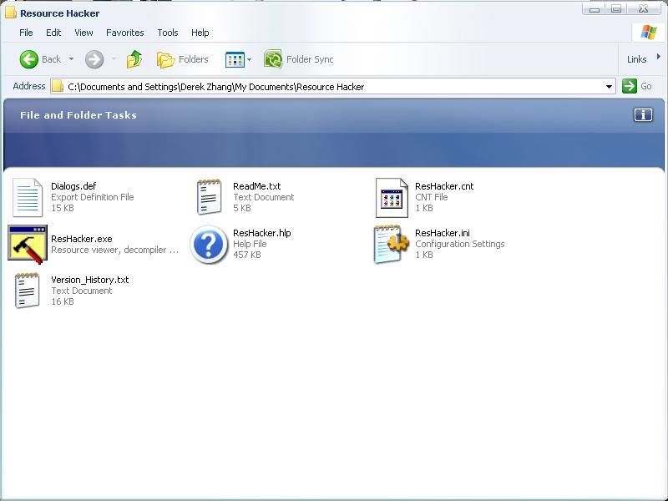The image size is (668, 501).
Task: Toggle the info panel icon in task header
Action: tap(643, 115)
